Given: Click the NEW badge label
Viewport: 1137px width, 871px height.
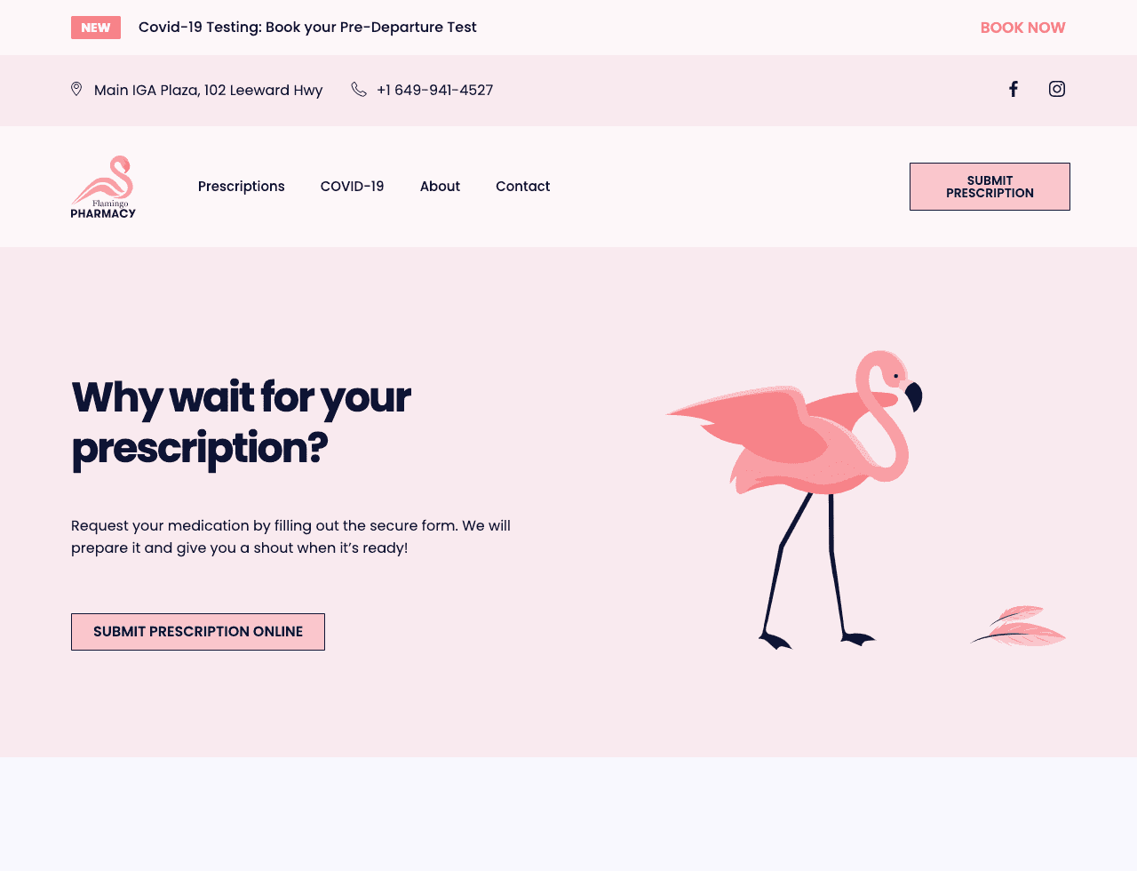Looking at the screenshot, I should tap(96, 28).
